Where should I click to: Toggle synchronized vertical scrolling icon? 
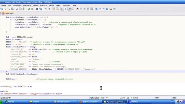click(54, 9)
